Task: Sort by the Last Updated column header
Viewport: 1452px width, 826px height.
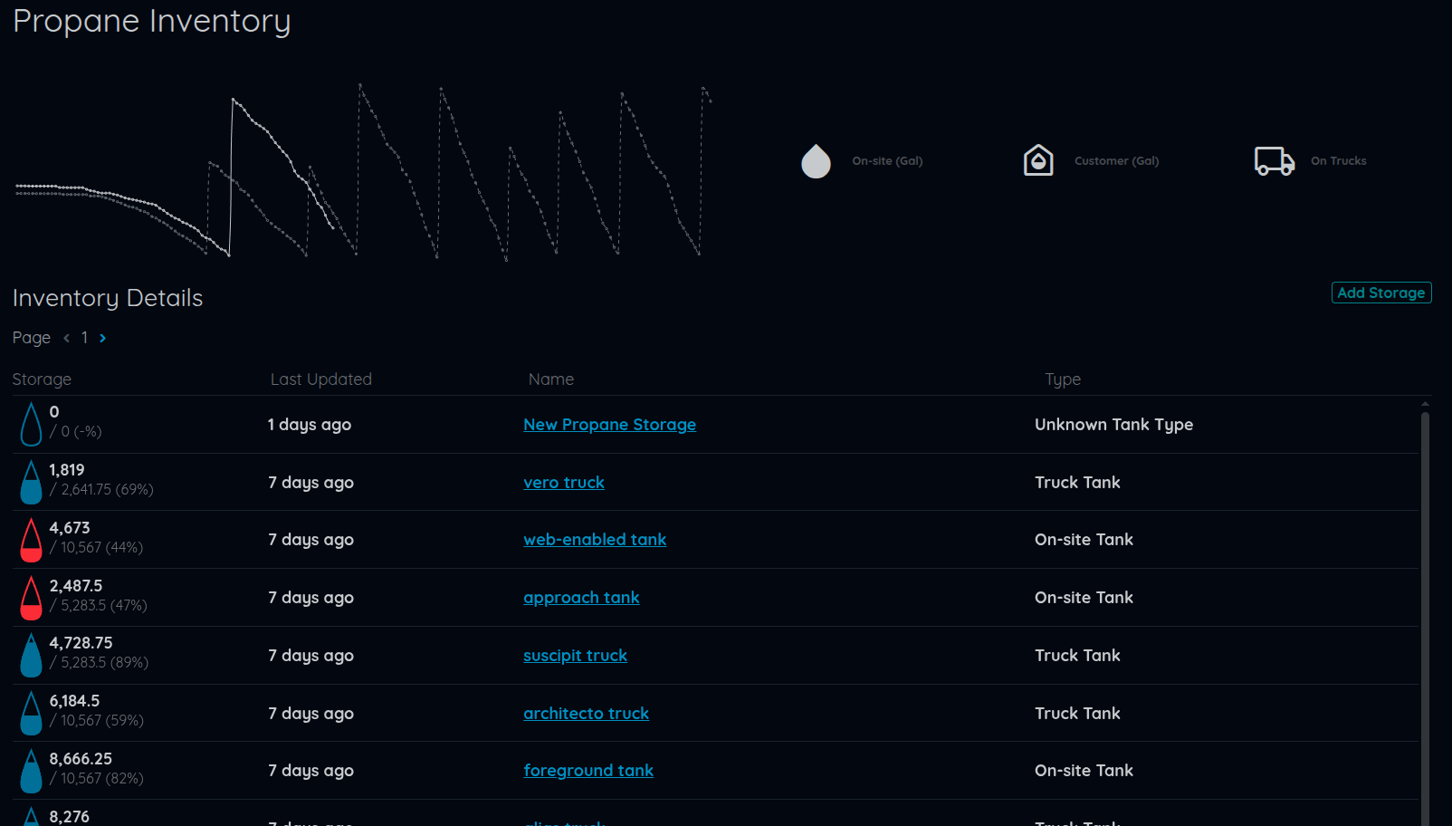Action: pos(320,379)
